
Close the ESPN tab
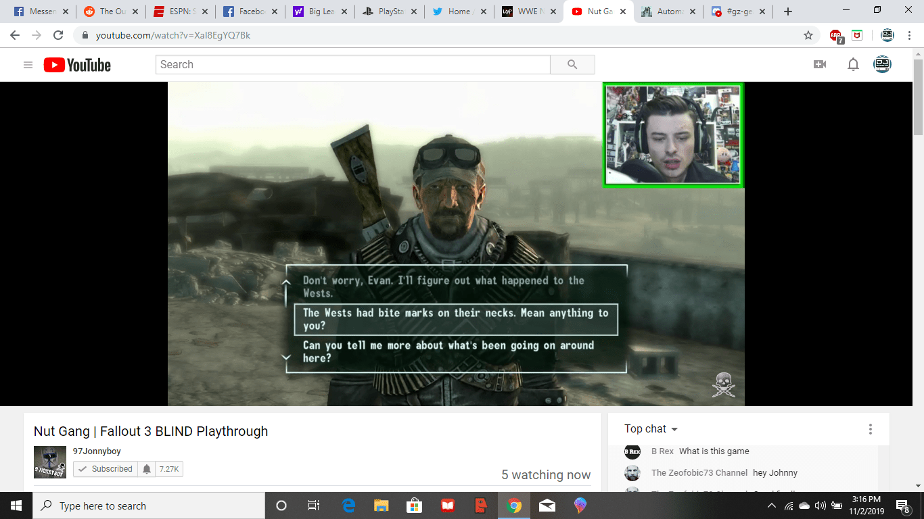pos(204,11)
